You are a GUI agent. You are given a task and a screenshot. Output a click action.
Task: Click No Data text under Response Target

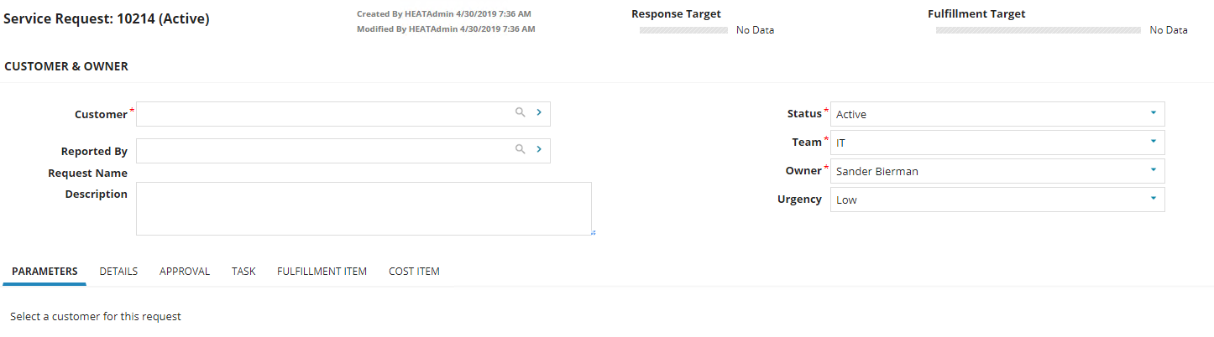point(755,30)
